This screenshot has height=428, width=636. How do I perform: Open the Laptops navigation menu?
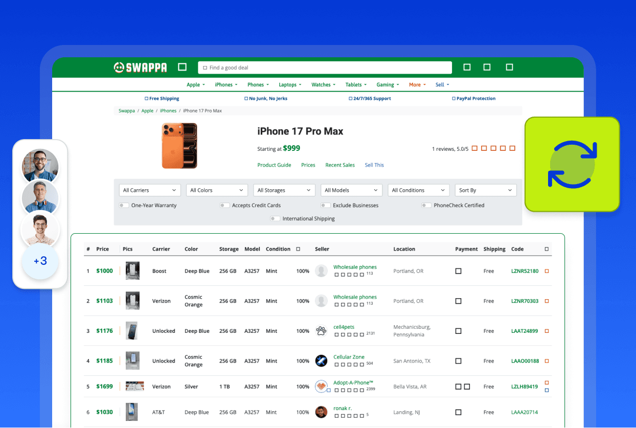[290, 85]
